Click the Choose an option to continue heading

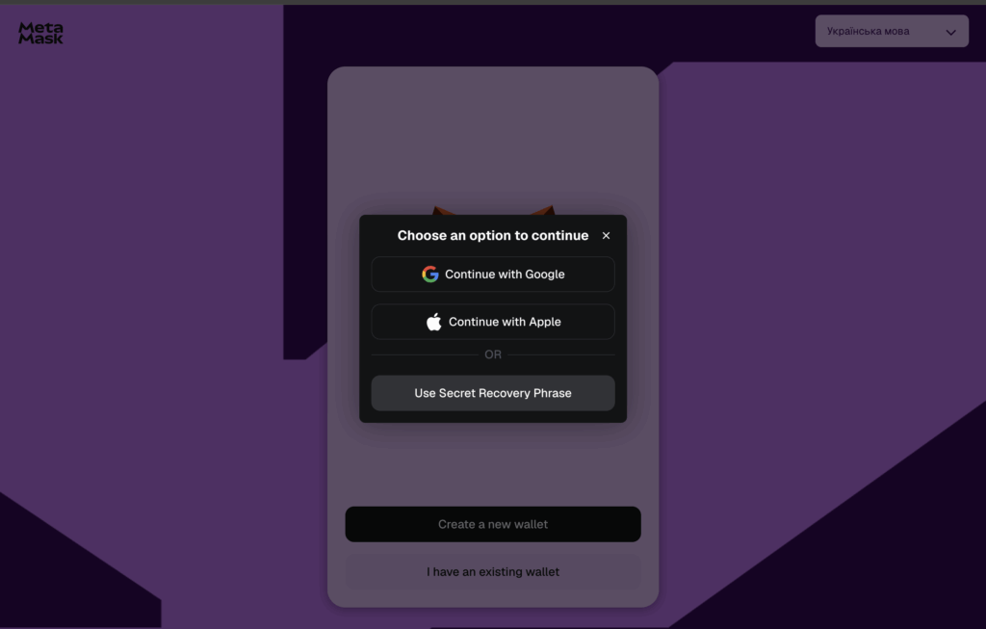493,235
